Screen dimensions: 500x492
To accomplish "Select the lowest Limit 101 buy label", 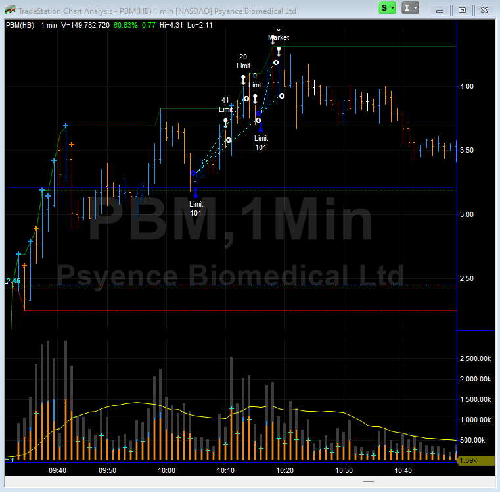I will point(196,209).
